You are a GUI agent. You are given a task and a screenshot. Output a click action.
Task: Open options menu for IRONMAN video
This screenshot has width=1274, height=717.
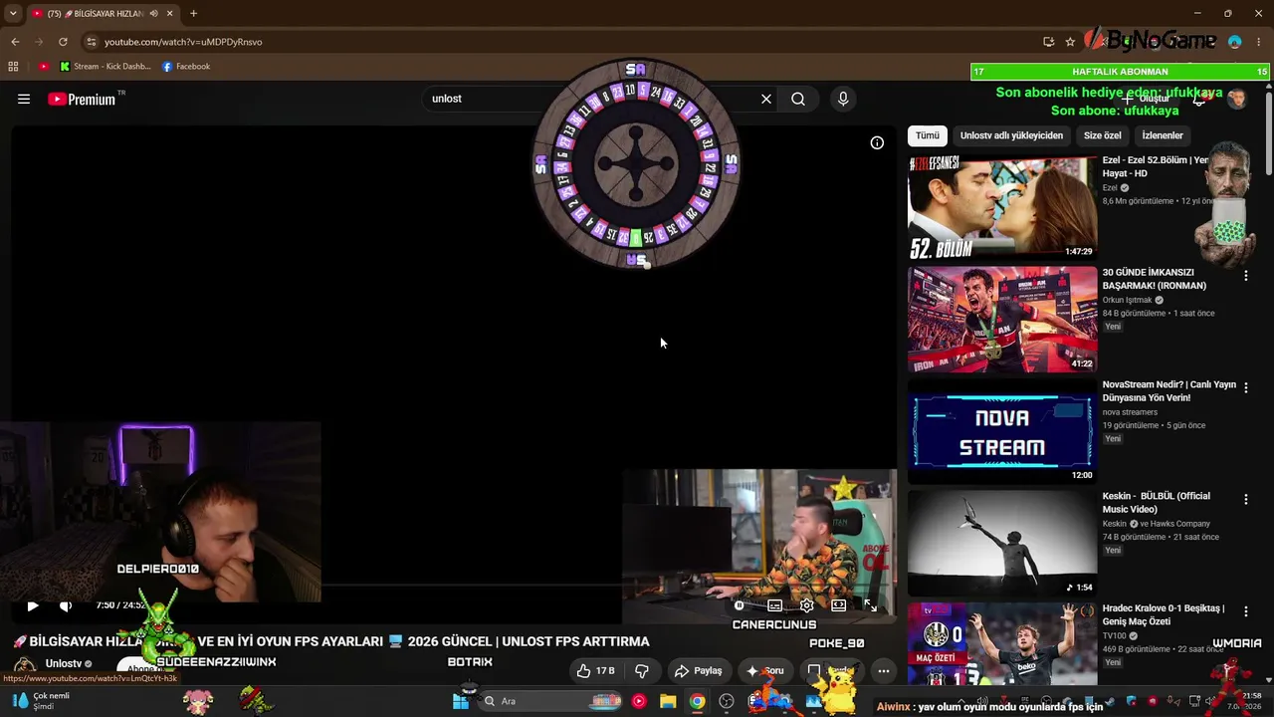click(1245, 276)
